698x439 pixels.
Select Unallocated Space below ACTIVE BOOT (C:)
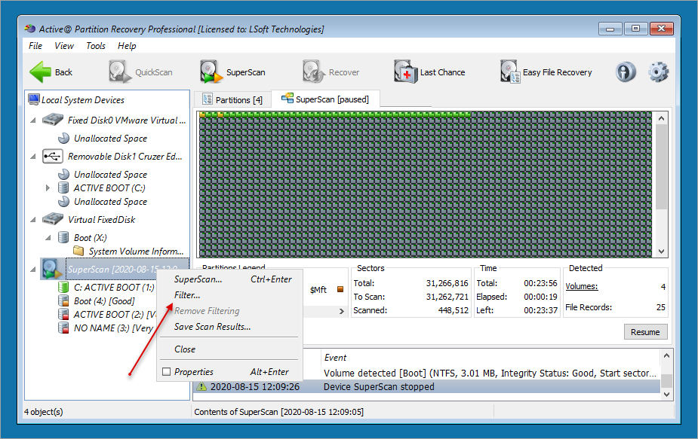point(110,202)
